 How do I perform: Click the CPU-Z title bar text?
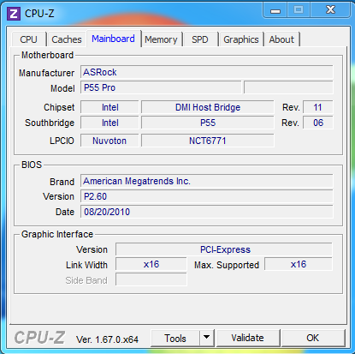point(39,14)
